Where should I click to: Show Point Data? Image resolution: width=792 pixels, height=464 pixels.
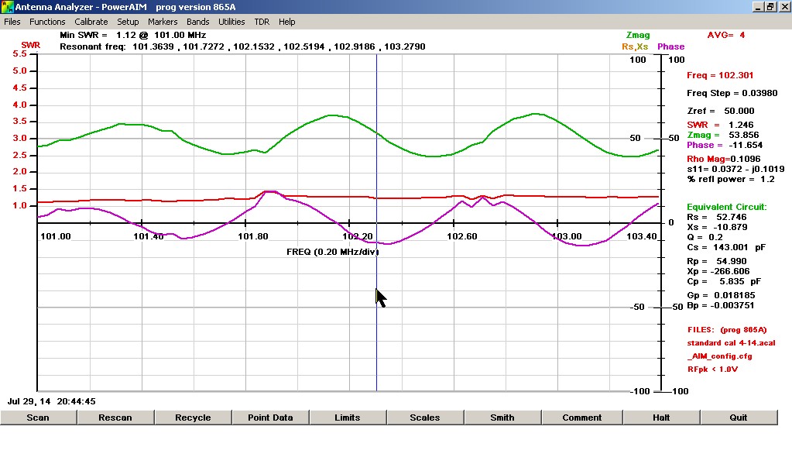(x=270, y=418)
